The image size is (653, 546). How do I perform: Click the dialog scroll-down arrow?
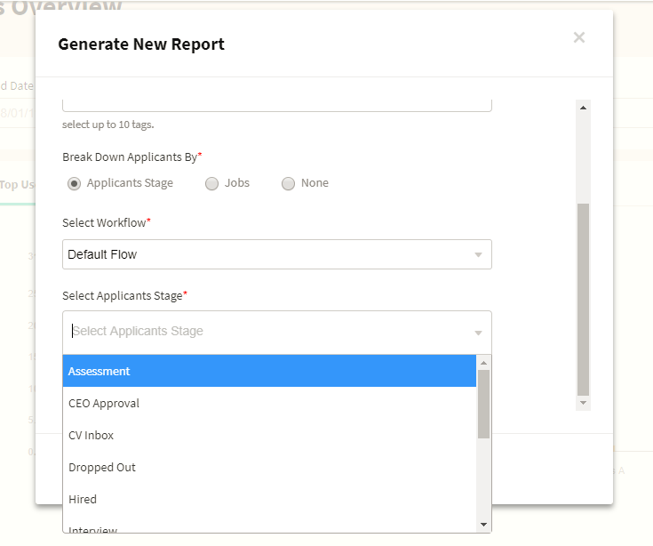(583, 403)
